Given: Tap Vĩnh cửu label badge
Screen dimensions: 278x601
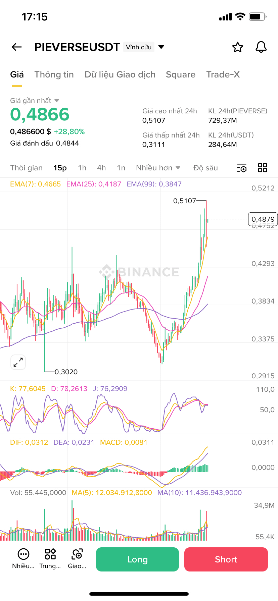Looking at the screenshot, I should click(139, 47).
